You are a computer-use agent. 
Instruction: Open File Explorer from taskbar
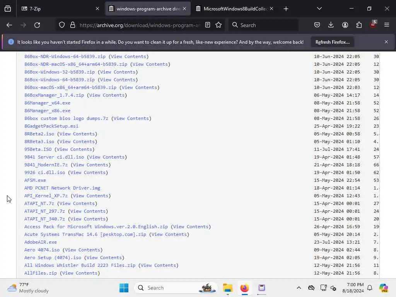[x=227, y=288]
